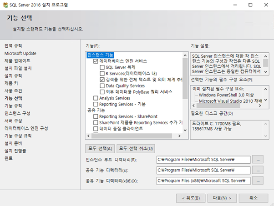
Task: Click feature list scroll right arrow
Action: click(x=179, y=136)
